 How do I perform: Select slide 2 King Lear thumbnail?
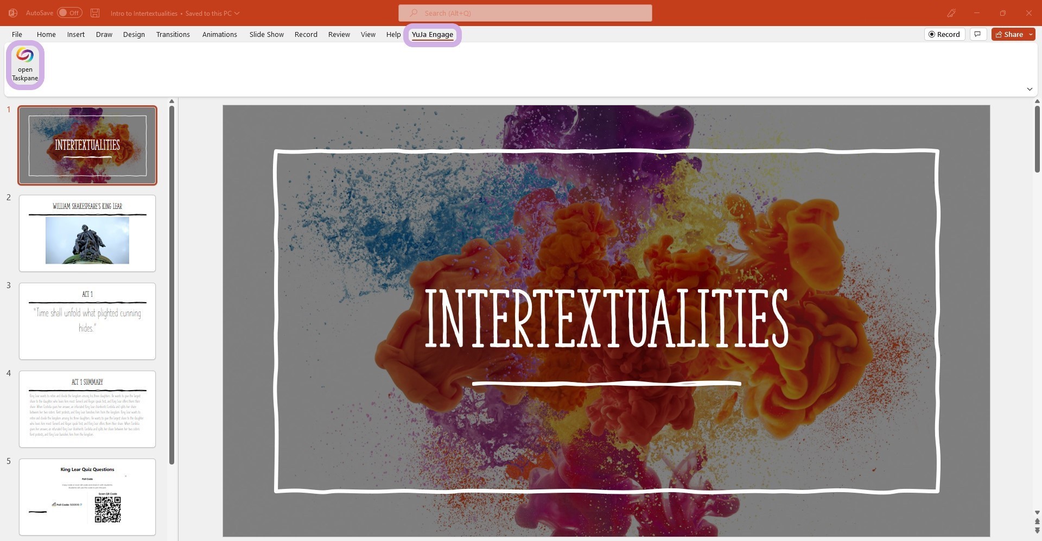87,233
